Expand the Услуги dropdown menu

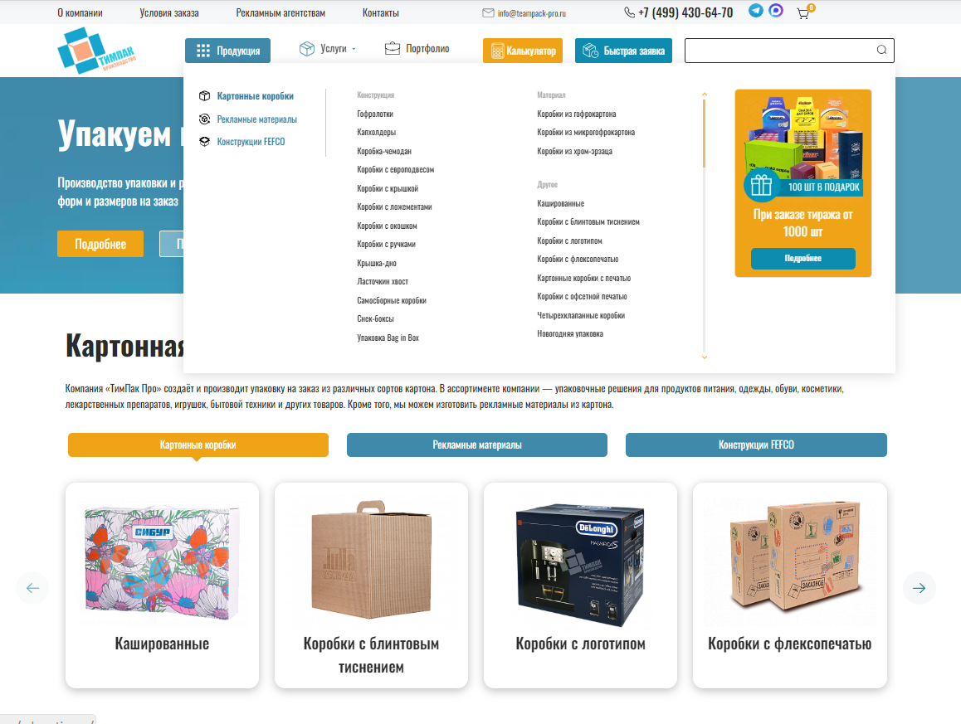pos(327,49)
